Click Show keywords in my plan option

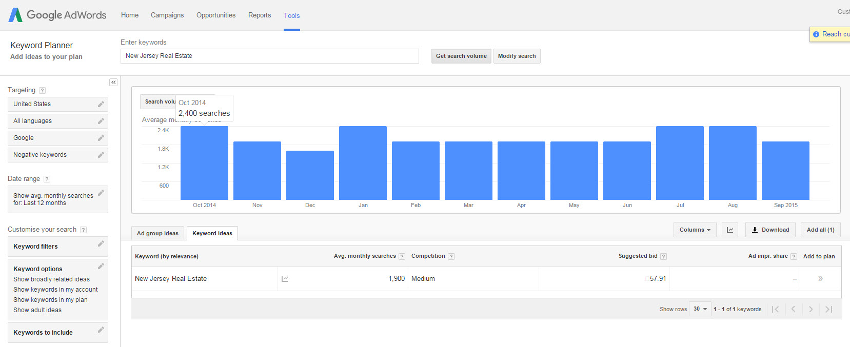(50, 300)
